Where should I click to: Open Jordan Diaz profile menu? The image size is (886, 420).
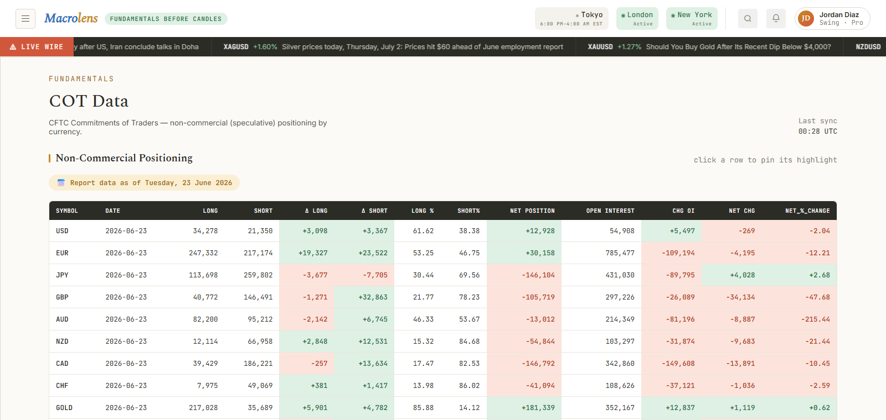(832, 18)
